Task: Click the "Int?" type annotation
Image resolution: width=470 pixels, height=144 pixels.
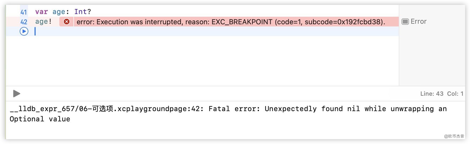Action: [83, 12]
